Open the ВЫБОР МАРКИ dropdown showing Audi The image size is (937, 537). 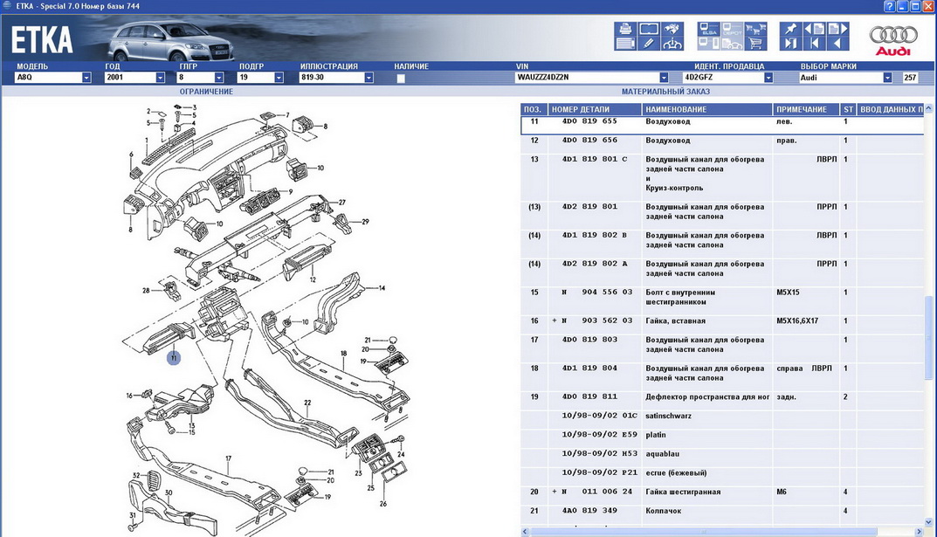tap(887, 78)
